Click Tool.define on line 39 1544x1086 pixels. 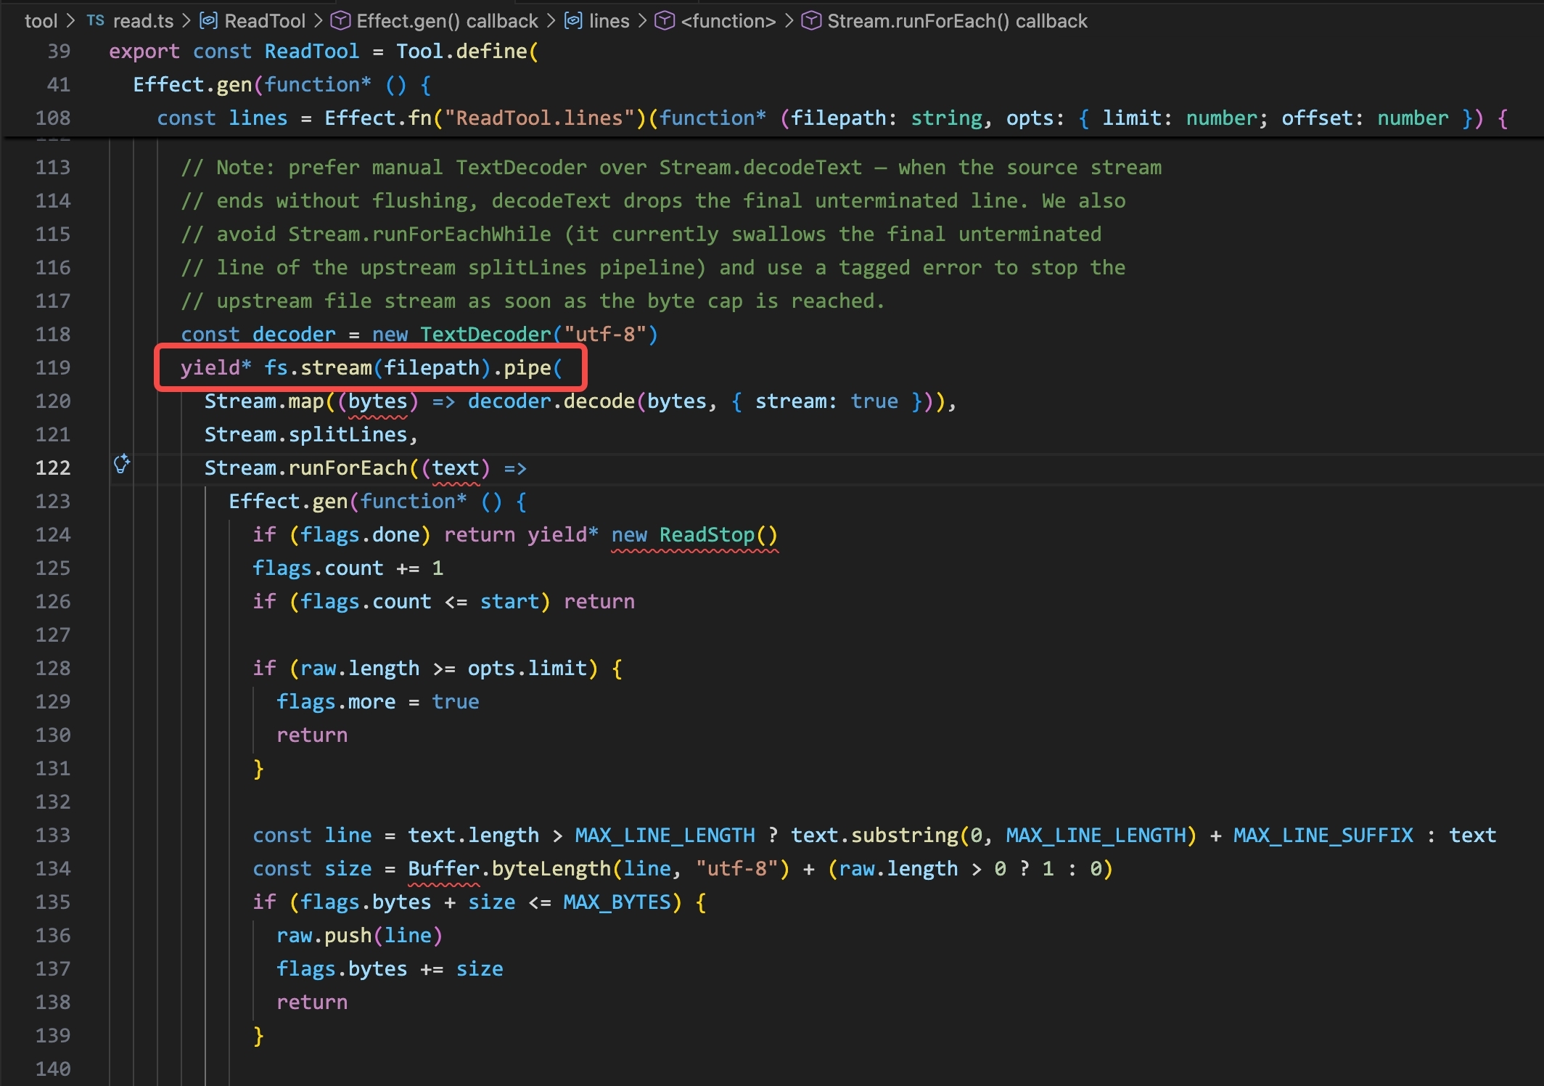pyautogui.click(x=461, y=52)
